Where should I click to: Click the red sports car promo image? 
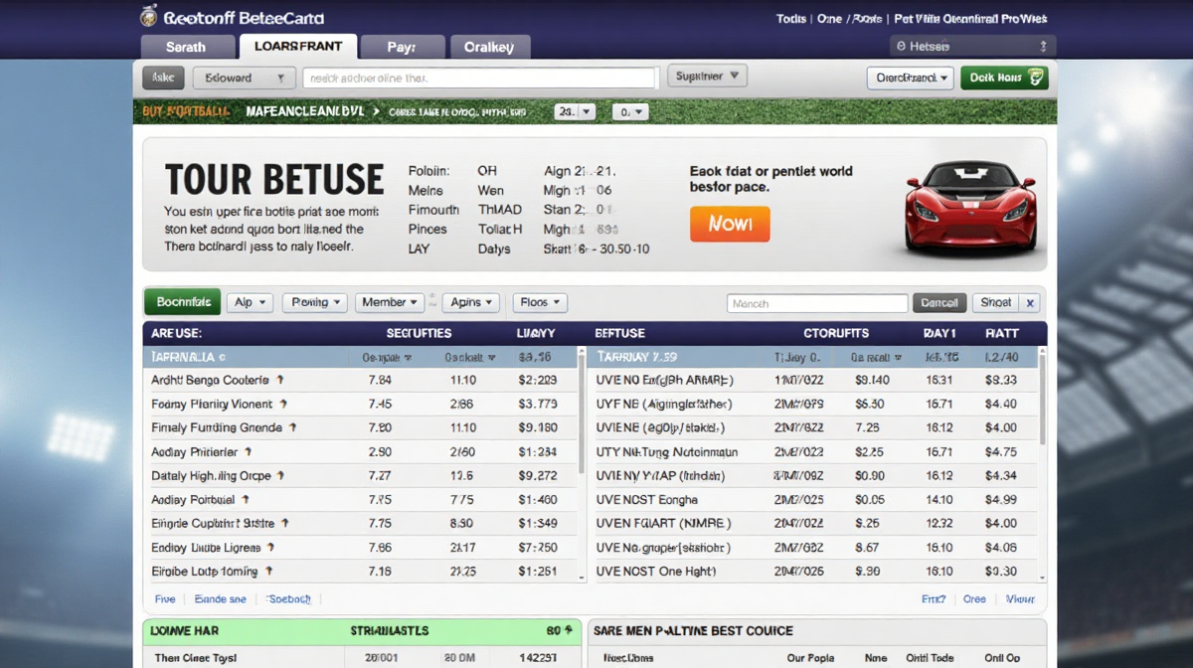point(970,207)
